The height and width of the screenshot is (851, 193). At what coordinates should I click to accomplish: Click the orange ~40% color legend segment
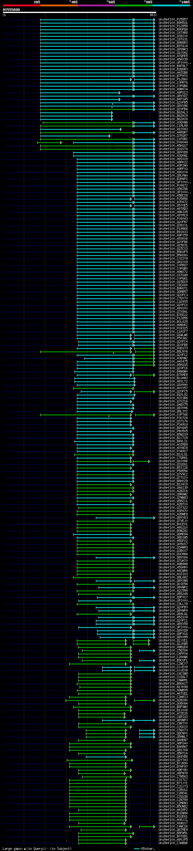tap(59, 5)
